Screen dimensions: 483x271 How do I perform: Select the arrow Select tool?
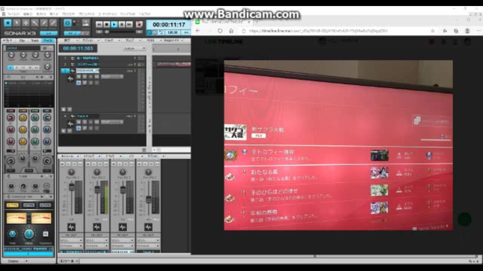point(17,23)
